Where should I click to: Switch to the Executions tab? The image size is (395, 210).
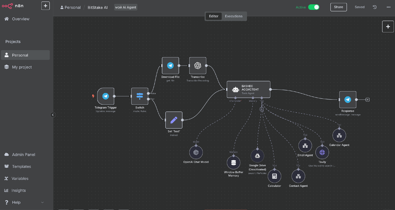point(233,16)
